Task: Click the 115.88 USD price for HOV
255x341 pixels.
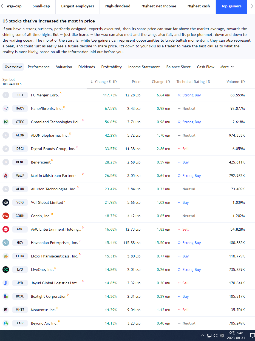Action: tap(132, 243)
